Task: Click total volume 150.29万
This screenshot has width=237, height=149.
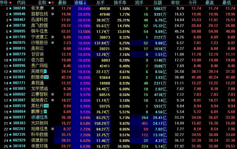Action: coord(102,123)
